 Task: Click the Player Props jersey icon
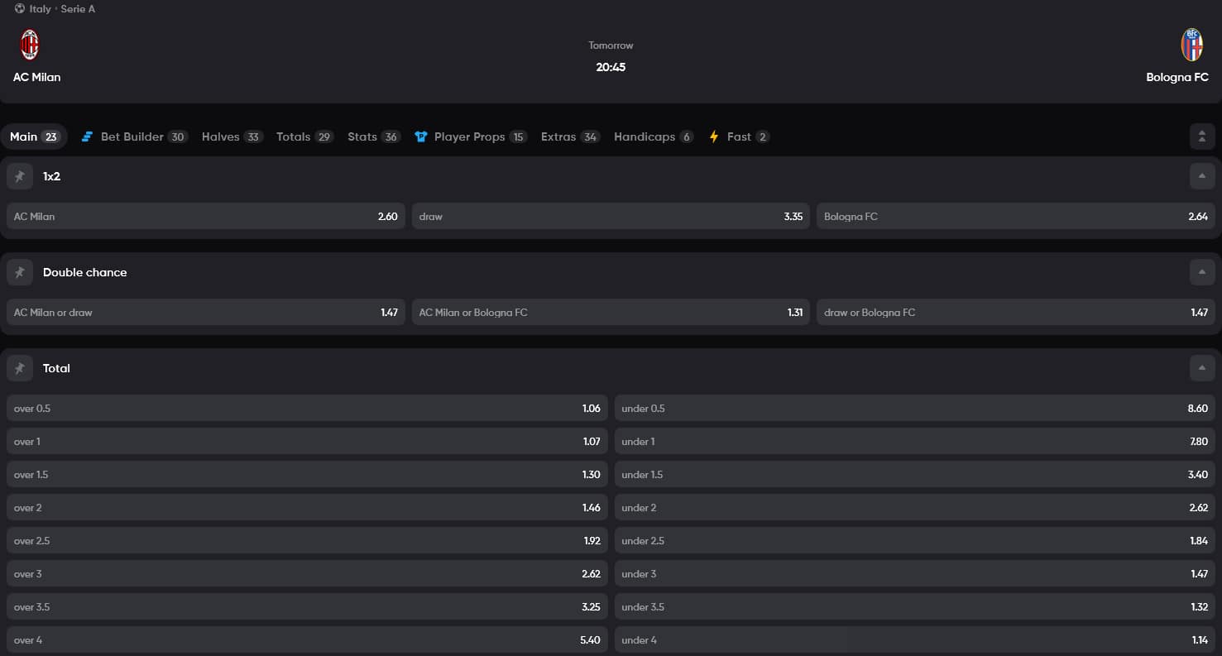pyautogui.click(x=421, y=136)
